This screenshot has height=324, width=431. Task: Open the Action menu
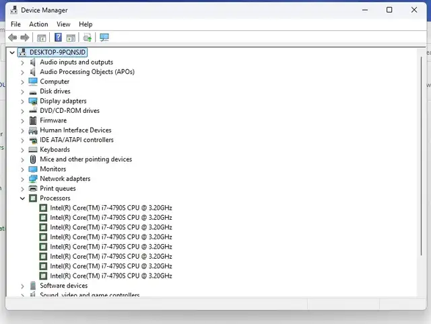click(38, 24)
